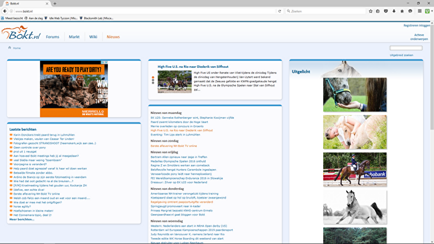Click the green extension icon in toolbar
Image resolution: width=434 pixels, height=244 pixels.
(x=427, y=11)
